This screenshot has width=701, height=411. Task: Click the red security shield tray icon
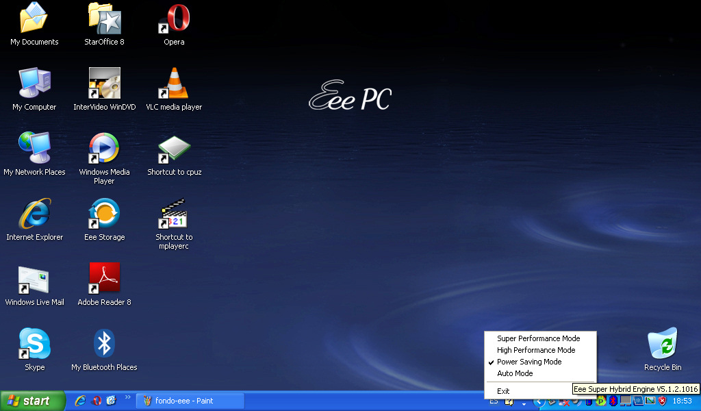pyautogui.click(x=663, y=401)
